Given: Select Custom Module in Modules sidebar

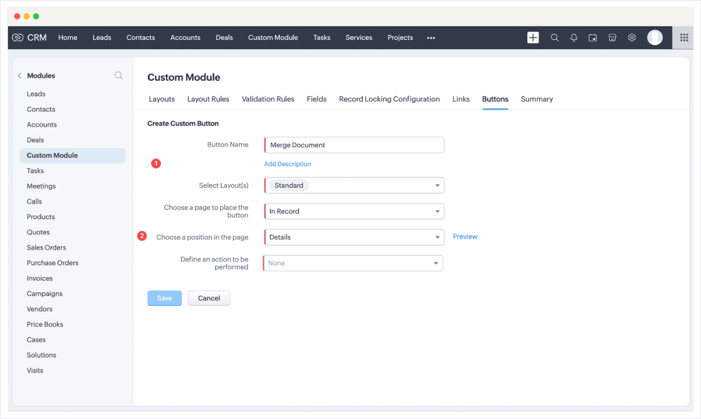Looking at the screenshot, I should point(72,155).
